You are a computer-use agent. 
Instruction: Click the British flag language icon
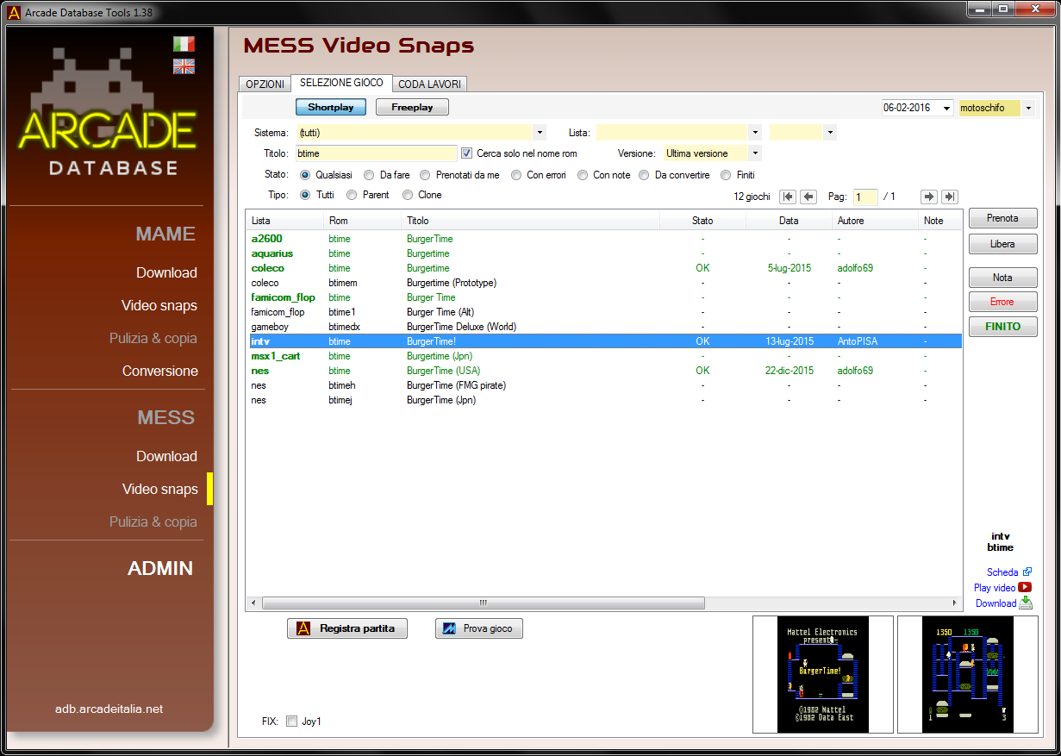tap(184, 66)
